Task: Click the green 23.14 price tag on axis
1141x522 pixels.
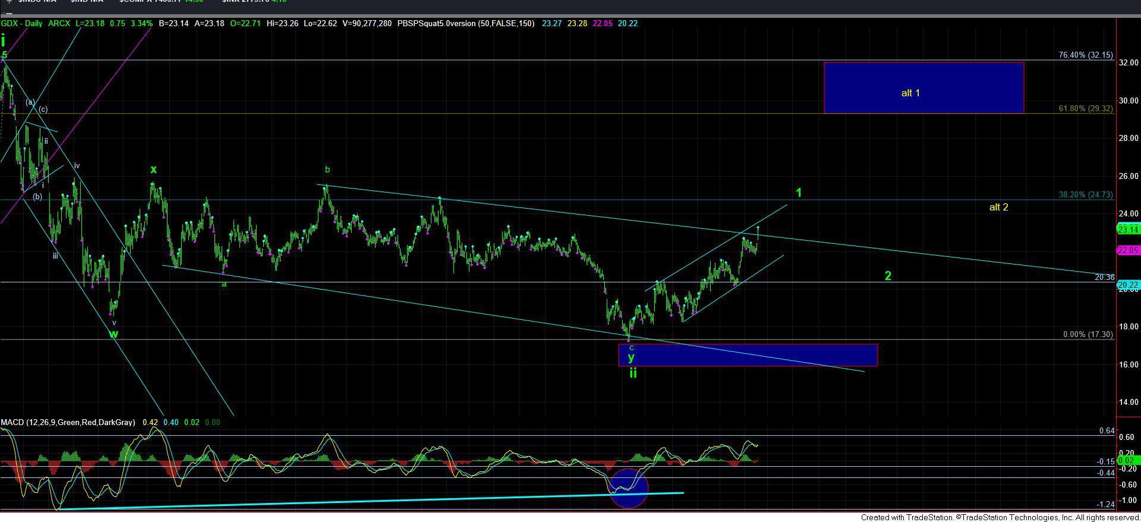Action: point(1127,229)
